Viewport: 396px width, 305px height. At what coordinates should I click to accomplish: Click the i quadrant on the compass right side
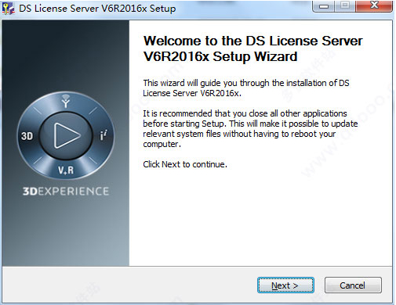pos(104,135)
